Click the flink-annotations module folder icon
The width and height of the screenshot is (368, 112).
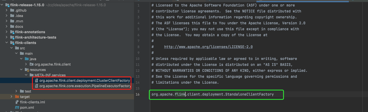[x=12, y=32]
